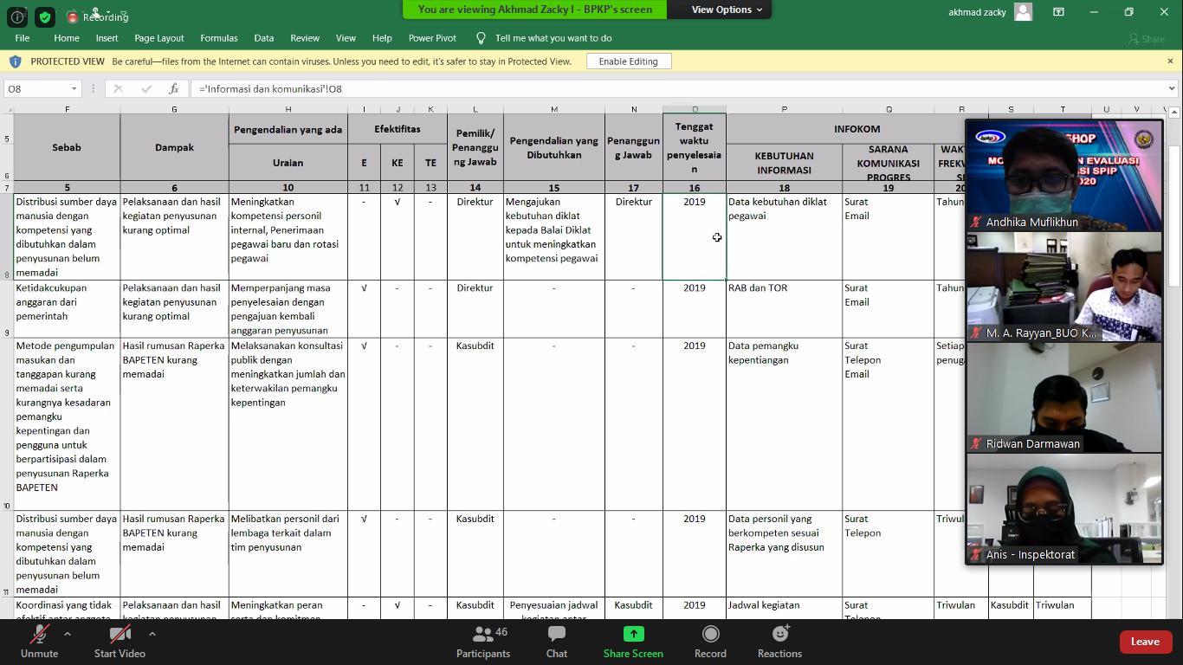Image resolution: width=1183 pixels, height=665 pixels.
Task: Click cell 'RAB dan TOR'
Action: point(784,309)
